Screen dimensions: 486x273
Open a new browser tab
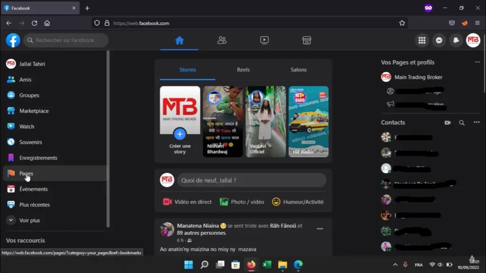coord(87,9)
